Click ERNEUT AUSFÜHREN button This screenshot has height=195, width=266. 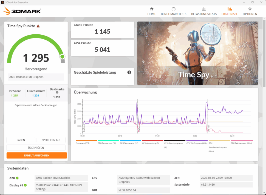37,155
